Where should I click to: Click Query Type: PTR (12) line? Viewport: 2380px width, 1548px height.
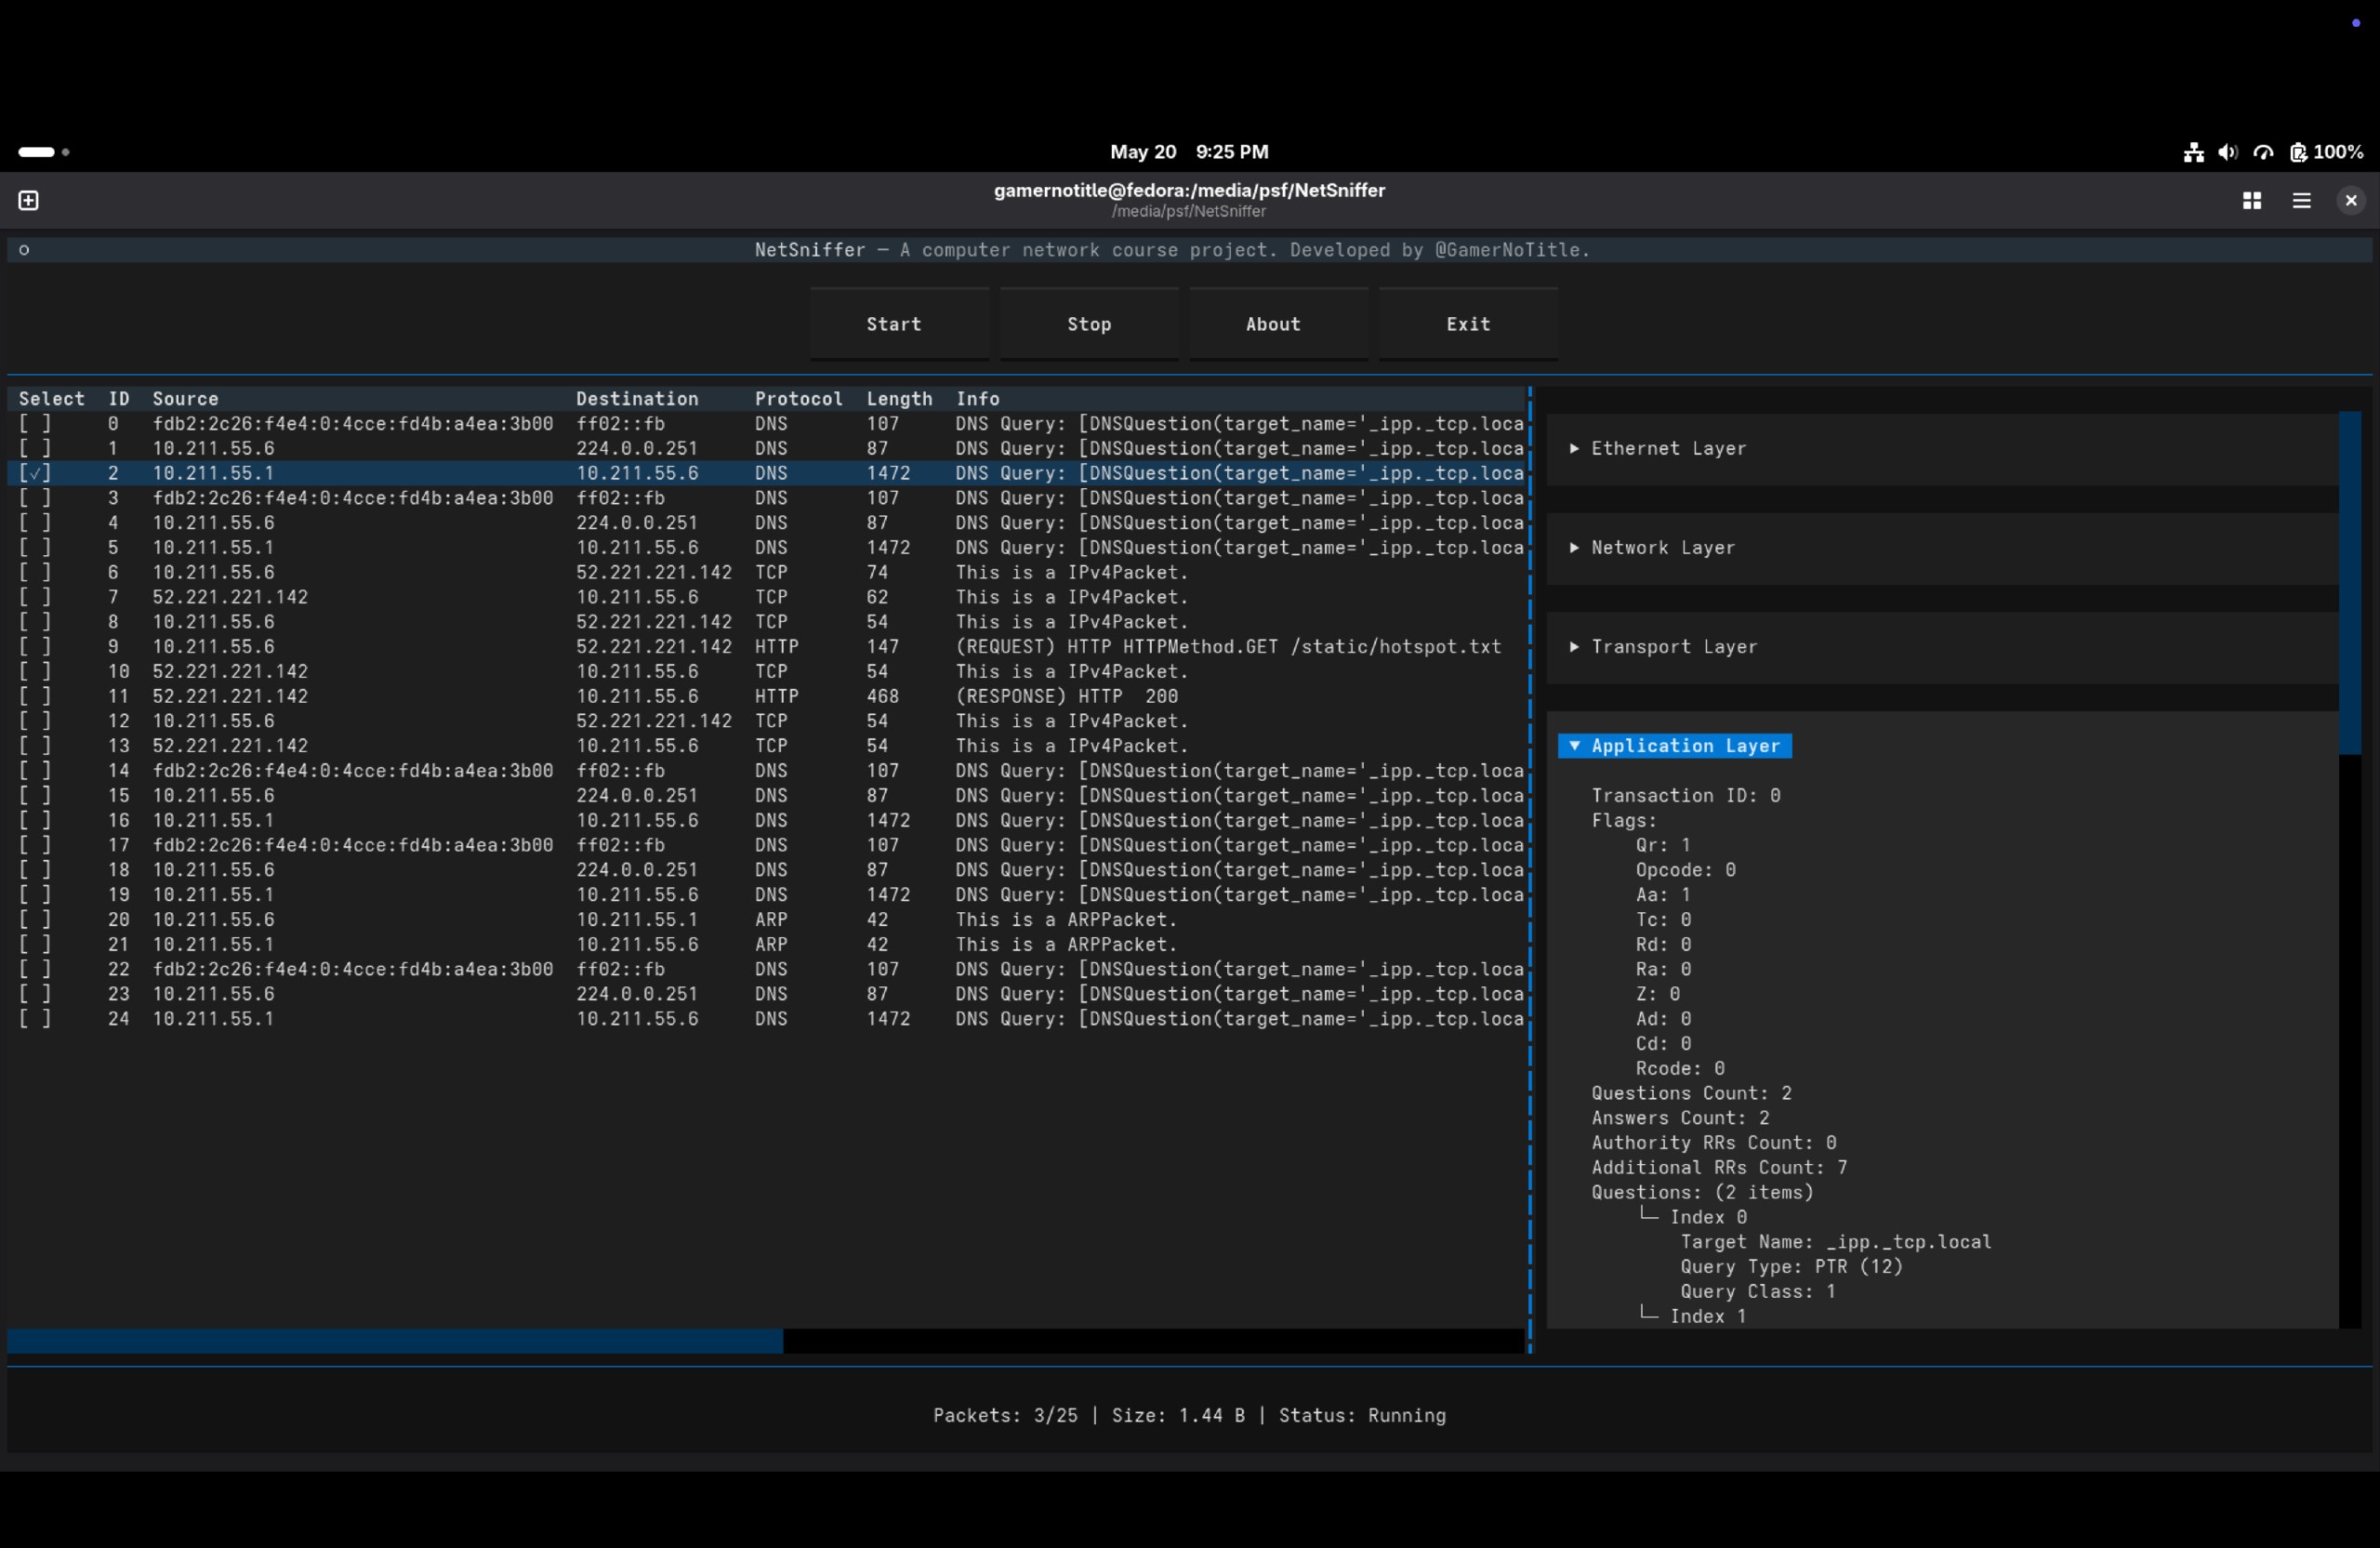(x=1791, y=1267)
